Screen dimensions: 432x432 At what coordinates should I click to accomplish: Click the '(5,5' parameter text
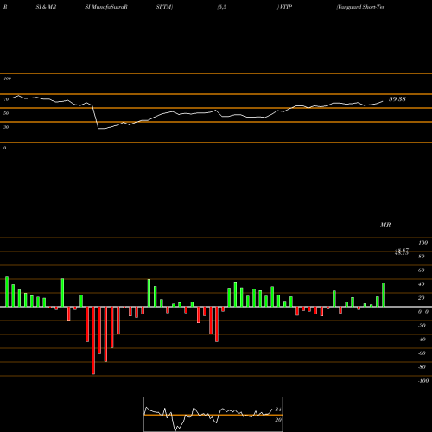222,7
